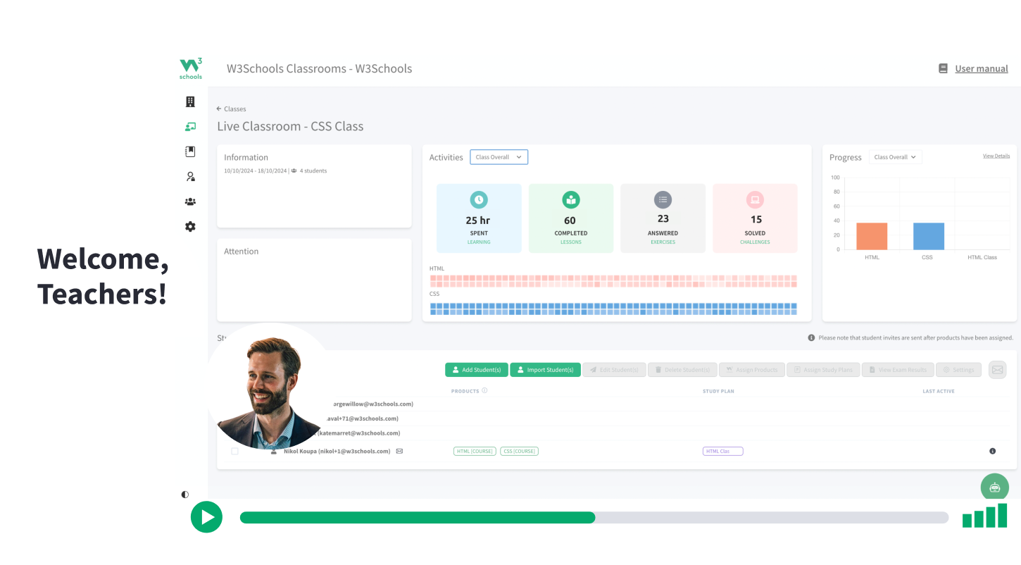Click the 15 Solved Challenges card
Image resolution: width=1021 pixels, height=565 pixels.
coord(755,218)
